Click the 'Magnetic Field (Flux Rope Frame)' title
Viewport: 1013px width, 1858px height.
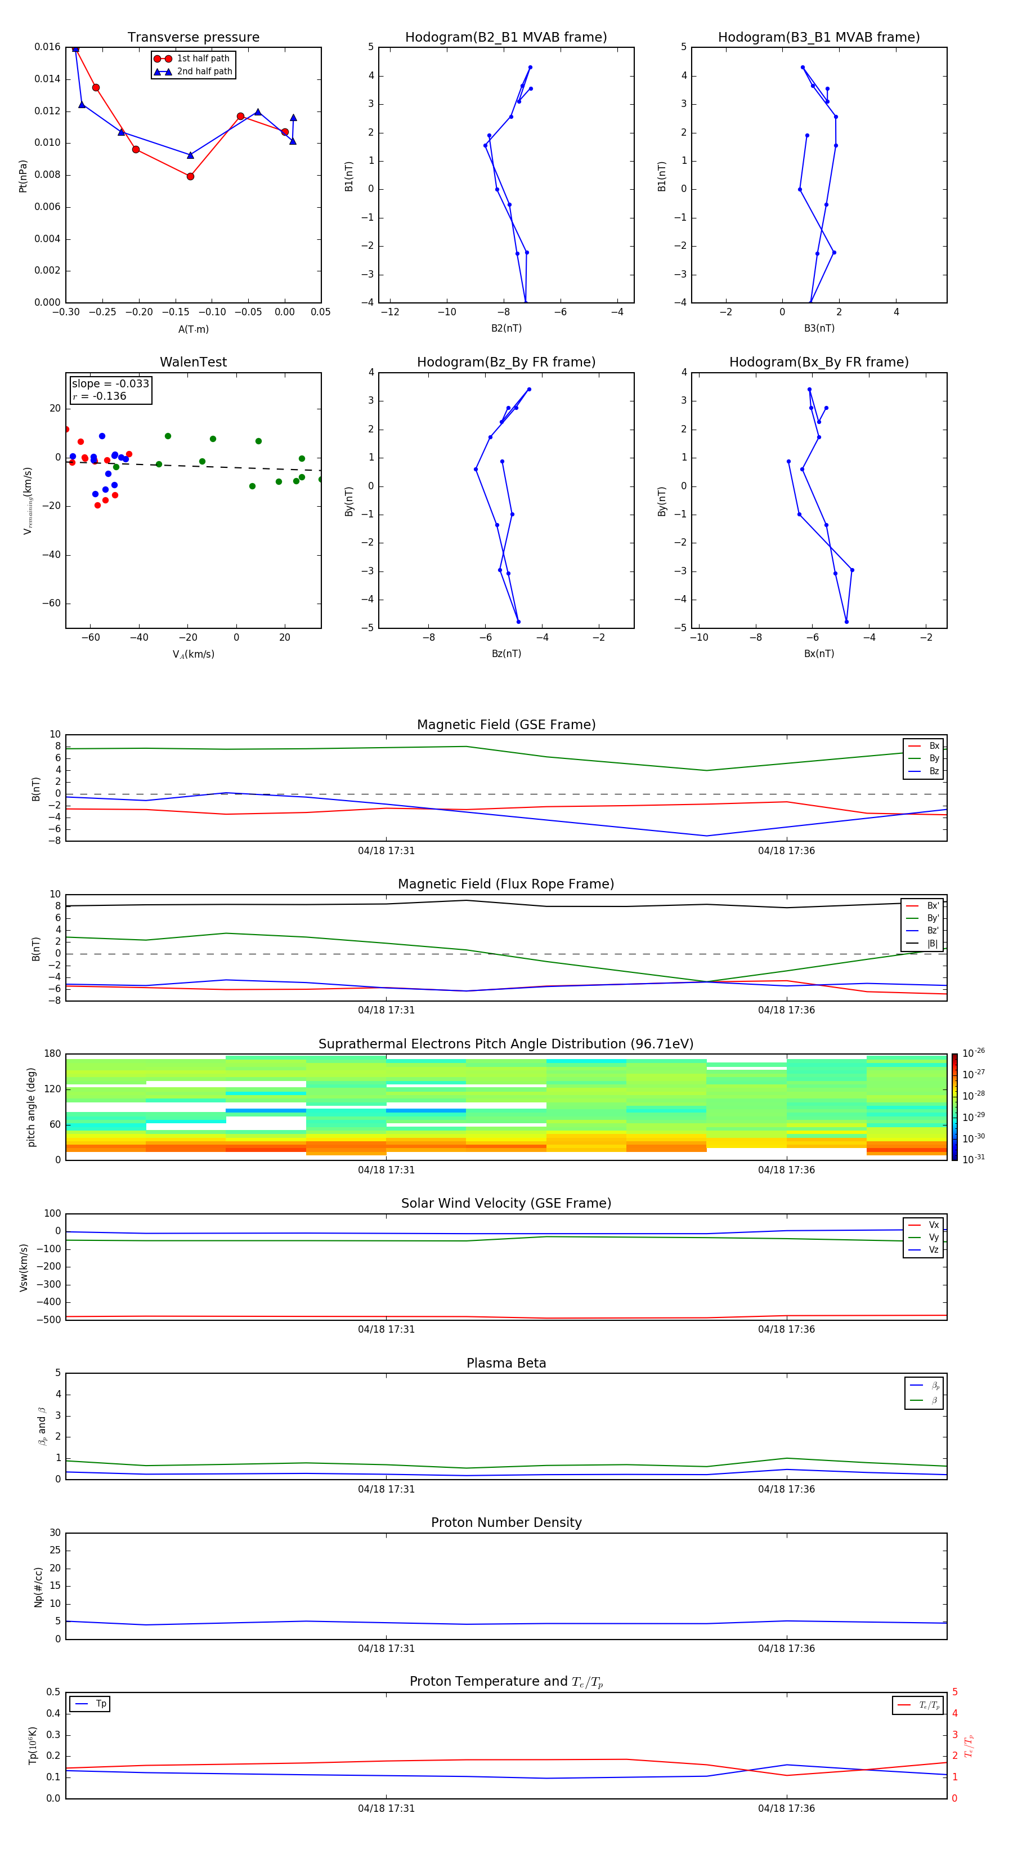tap(506, 885)
